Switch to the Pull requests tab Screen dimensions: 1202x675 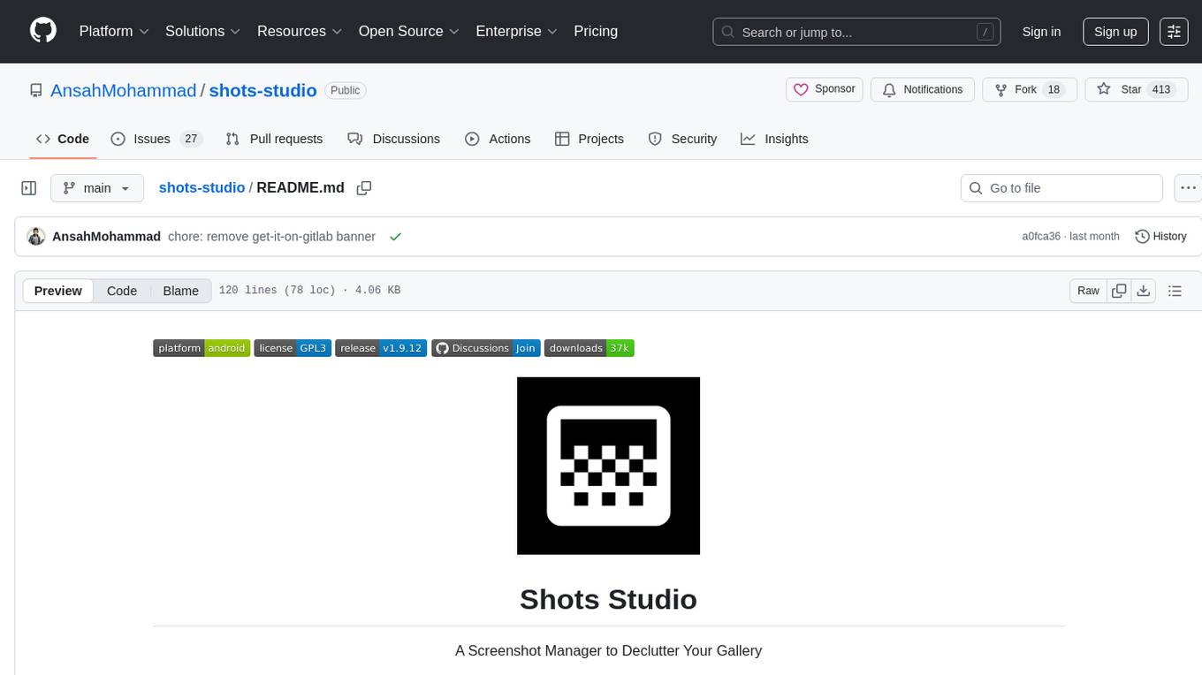tap(274, 139)
